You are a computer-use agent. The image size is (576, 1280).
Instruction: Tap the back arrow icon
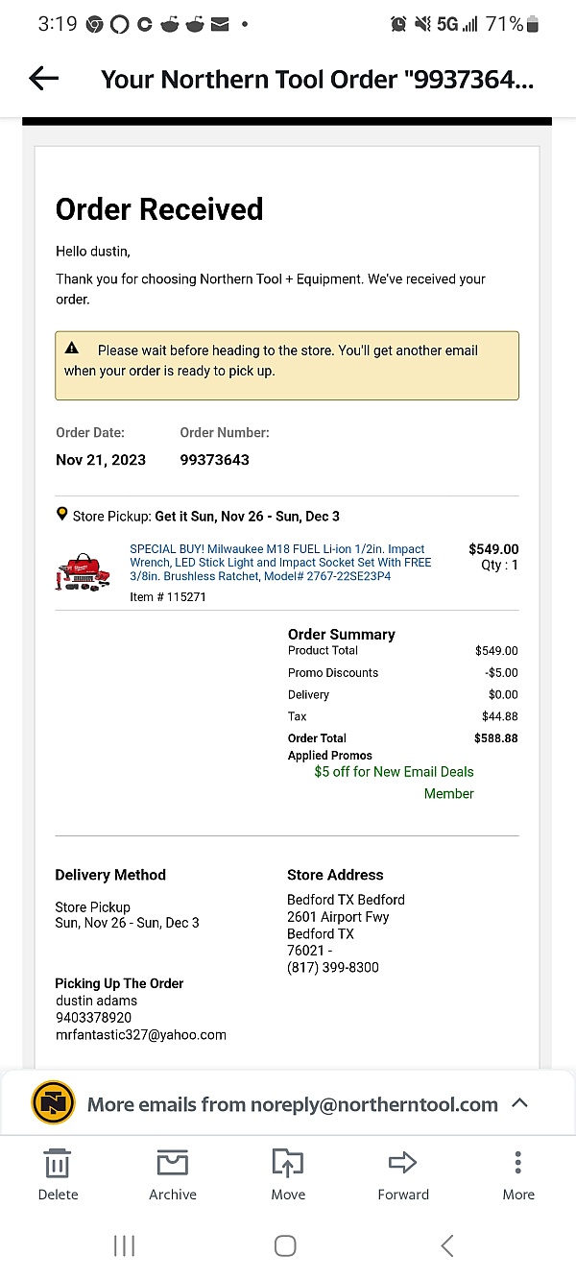(44, 79)
